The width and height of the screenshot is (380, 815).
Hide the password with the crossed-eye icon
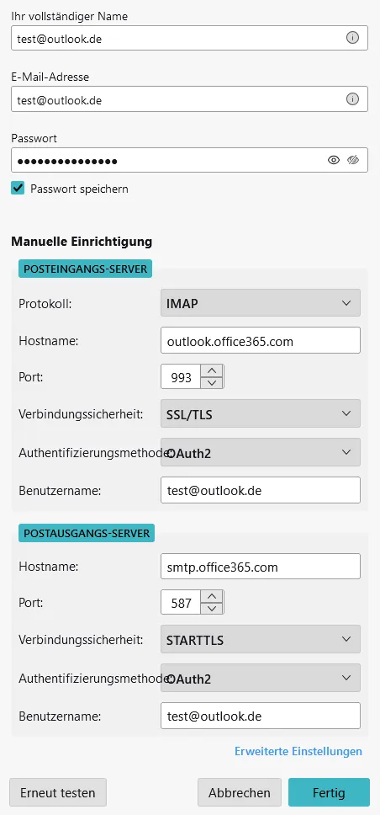[354, 160]
